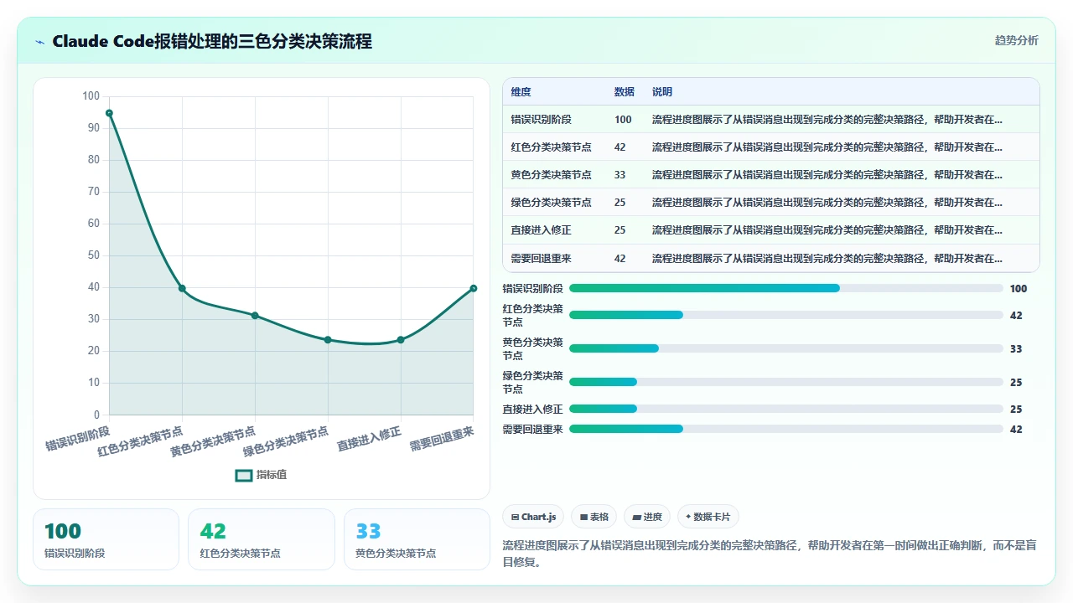
Task: Click the icon before the Claude Code title
Action: pos(40,42)
